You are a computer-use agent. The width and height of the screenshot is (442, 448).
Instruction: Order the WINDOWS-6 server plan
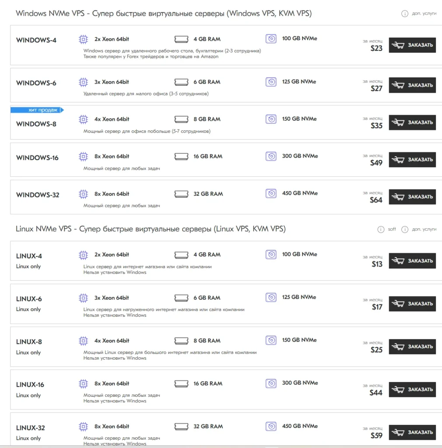(412, 85)
